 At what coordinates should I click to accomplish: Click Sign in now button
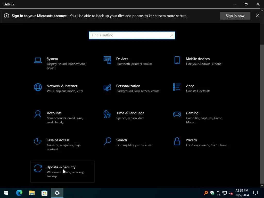[x=235, y=16]
